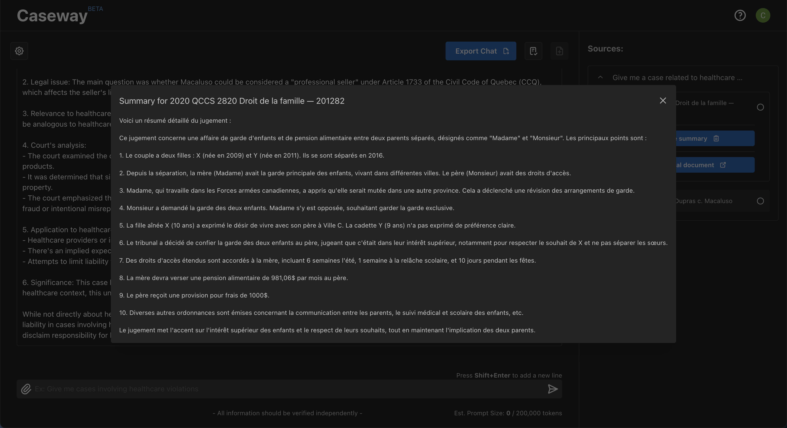Click the Caseway logo
The image size is (787, 428).
pyautogui.click(x=52, y=16)
